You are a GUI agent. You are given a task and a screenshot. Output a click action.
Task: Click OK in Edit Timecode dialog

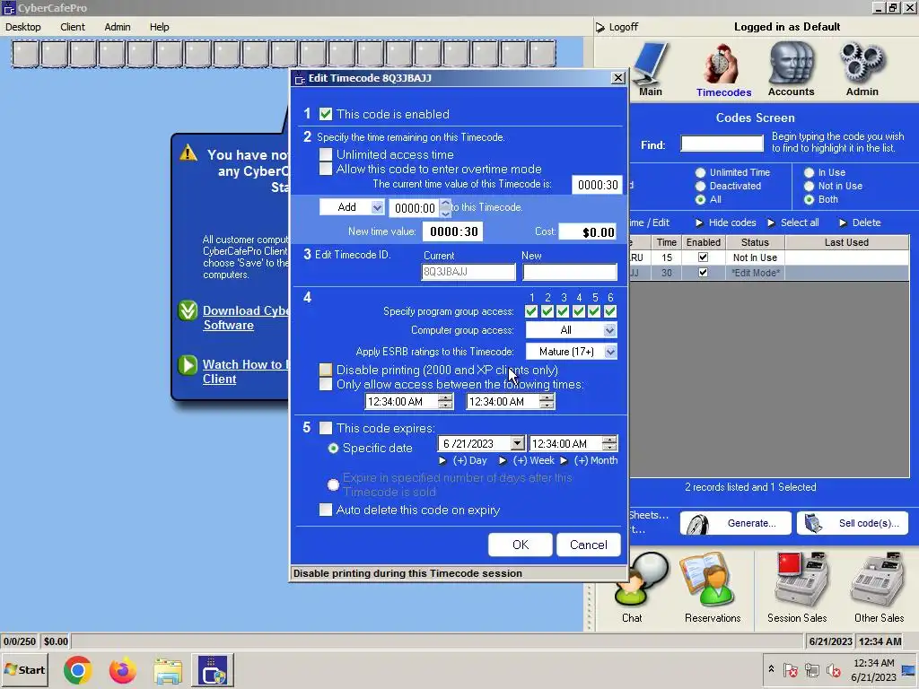click(x=521, y=545)
